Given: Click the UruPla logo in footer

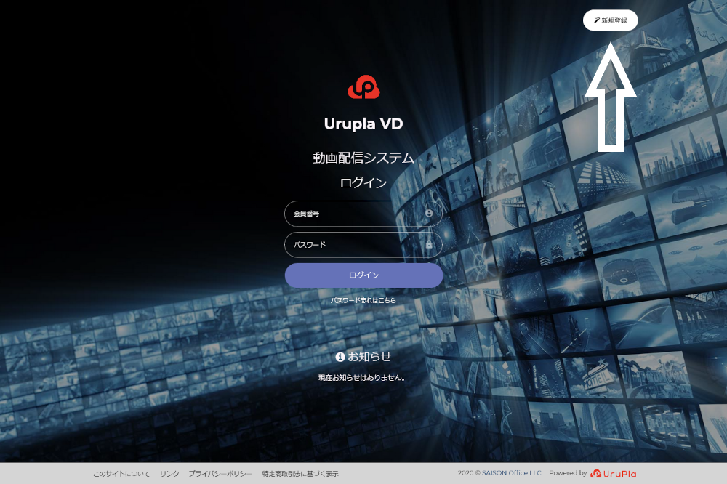Looking at the screenshot, I should 614,473.
